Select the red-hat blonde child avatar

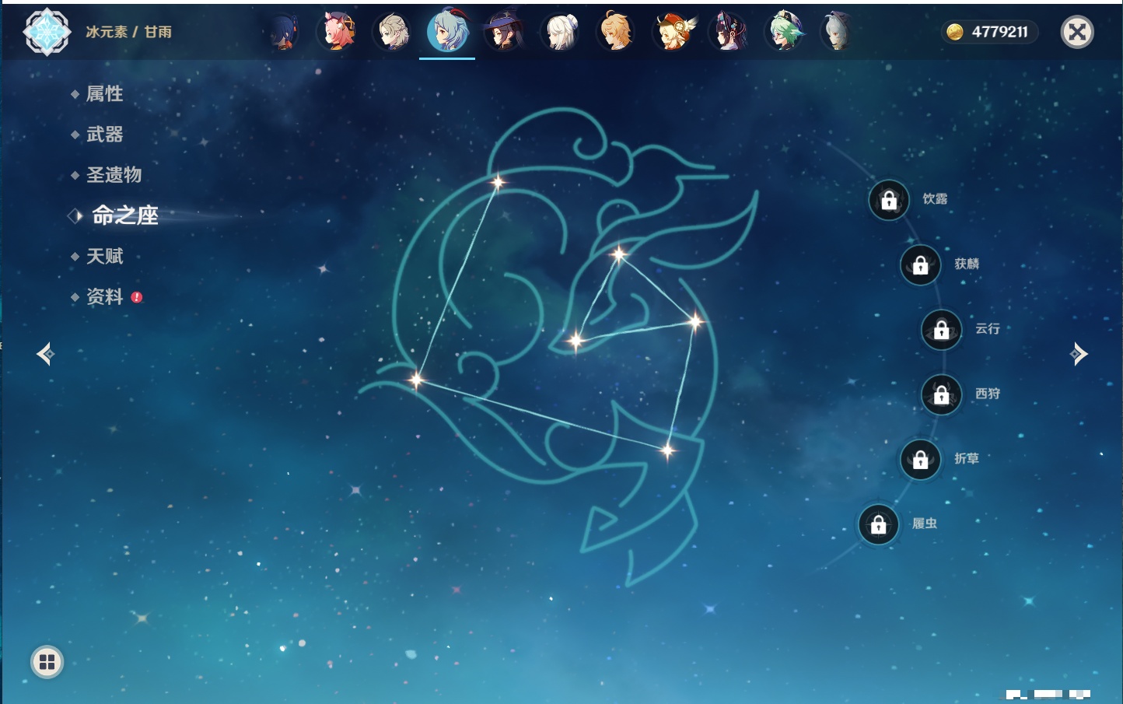[673, 32]
